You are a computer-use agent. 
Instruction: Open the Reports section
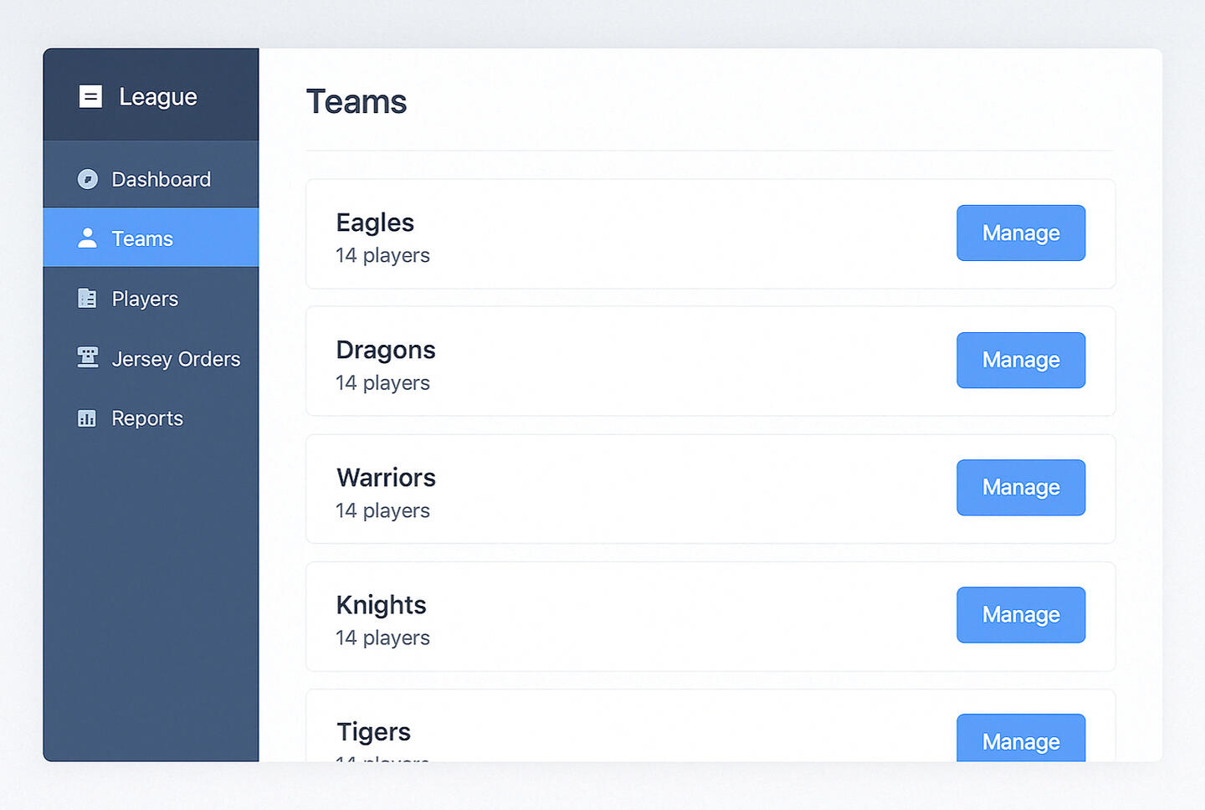click(x=151, y=418)
